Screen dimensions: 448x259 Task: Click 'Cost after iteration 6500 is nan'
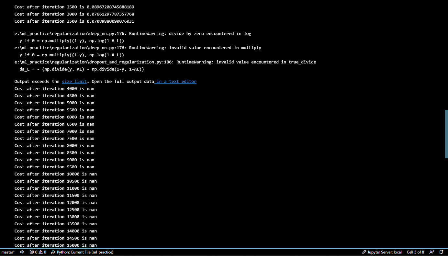coord(54,124)
